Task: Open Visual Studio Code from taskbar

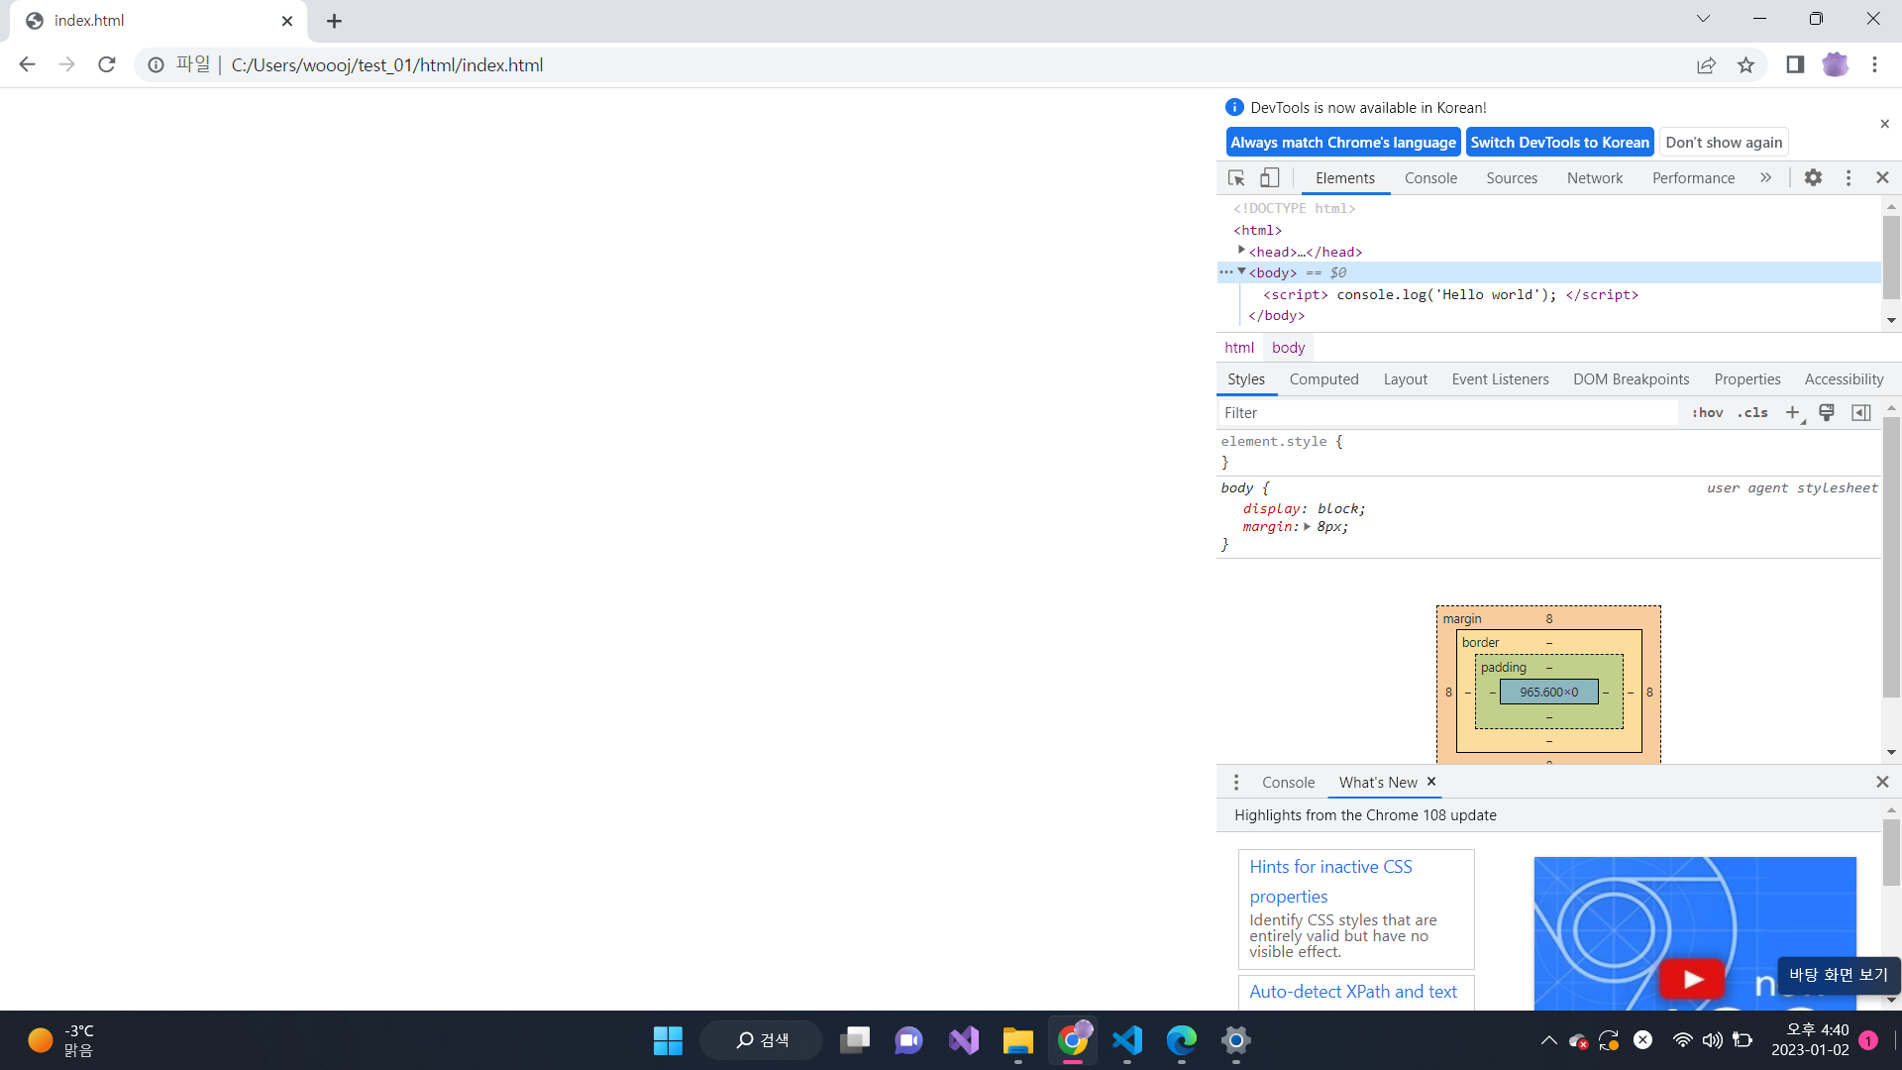Action: click(x=1127, y=1040)
